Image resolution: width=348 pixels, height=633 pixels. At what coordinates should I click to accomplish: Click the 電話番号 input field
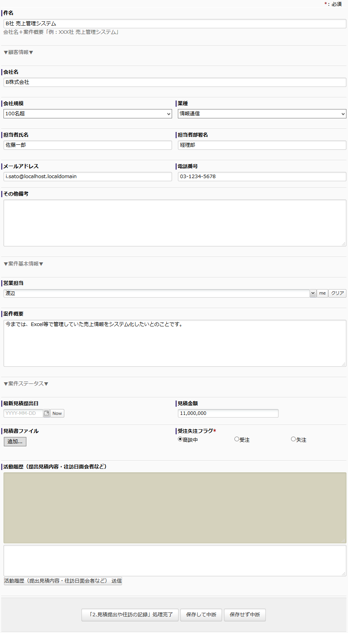[262, 177]
